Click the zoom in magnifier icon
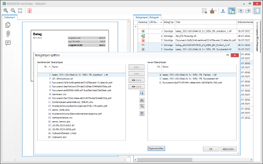The image size is (263, 164). tap(6, 10)
